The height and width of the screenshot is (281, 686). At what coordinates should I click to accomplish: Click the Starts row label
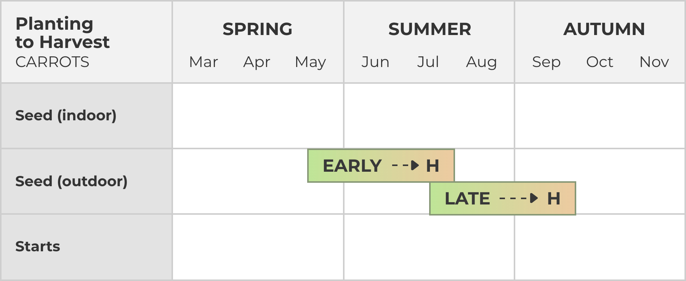[38, 246]
